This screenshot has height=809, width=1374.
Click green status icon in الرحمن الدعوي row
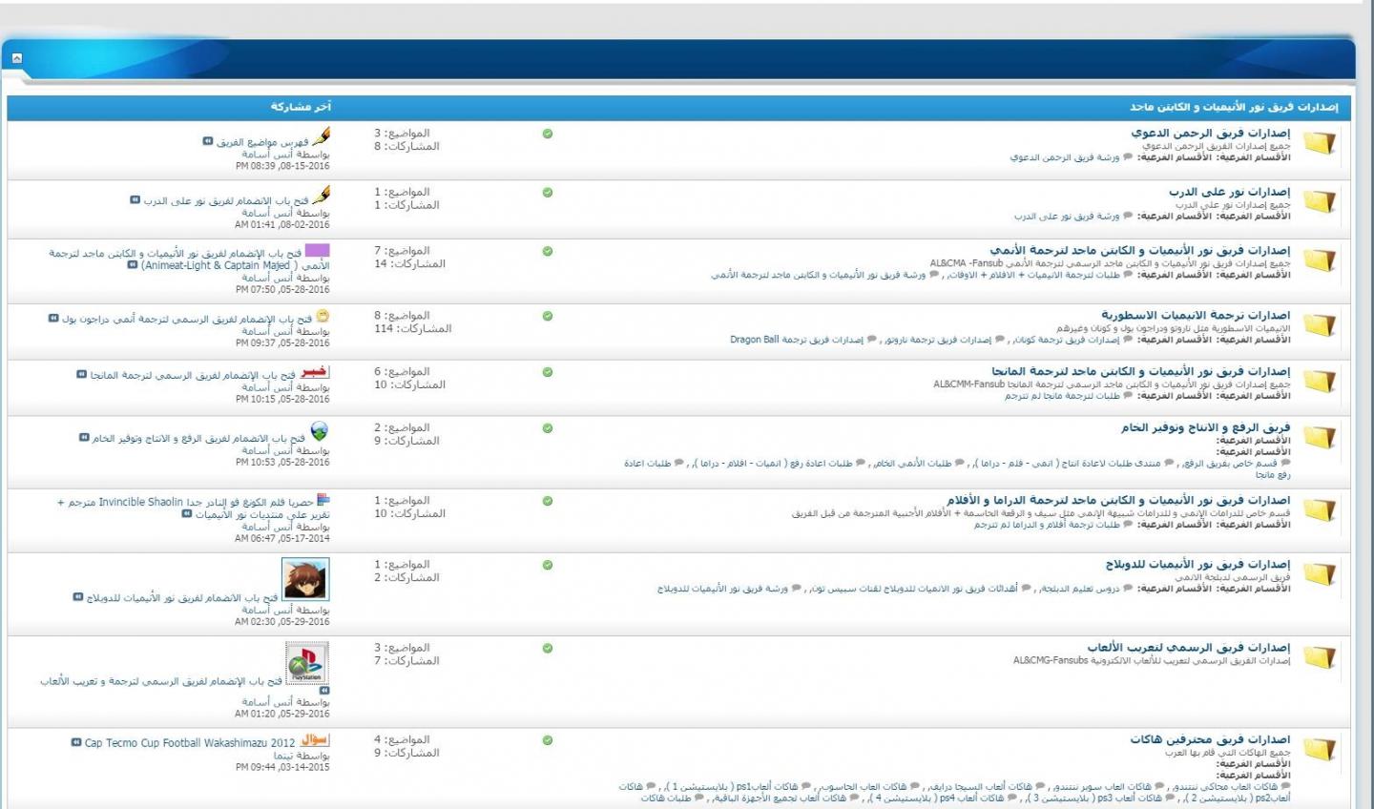point(548,134)
